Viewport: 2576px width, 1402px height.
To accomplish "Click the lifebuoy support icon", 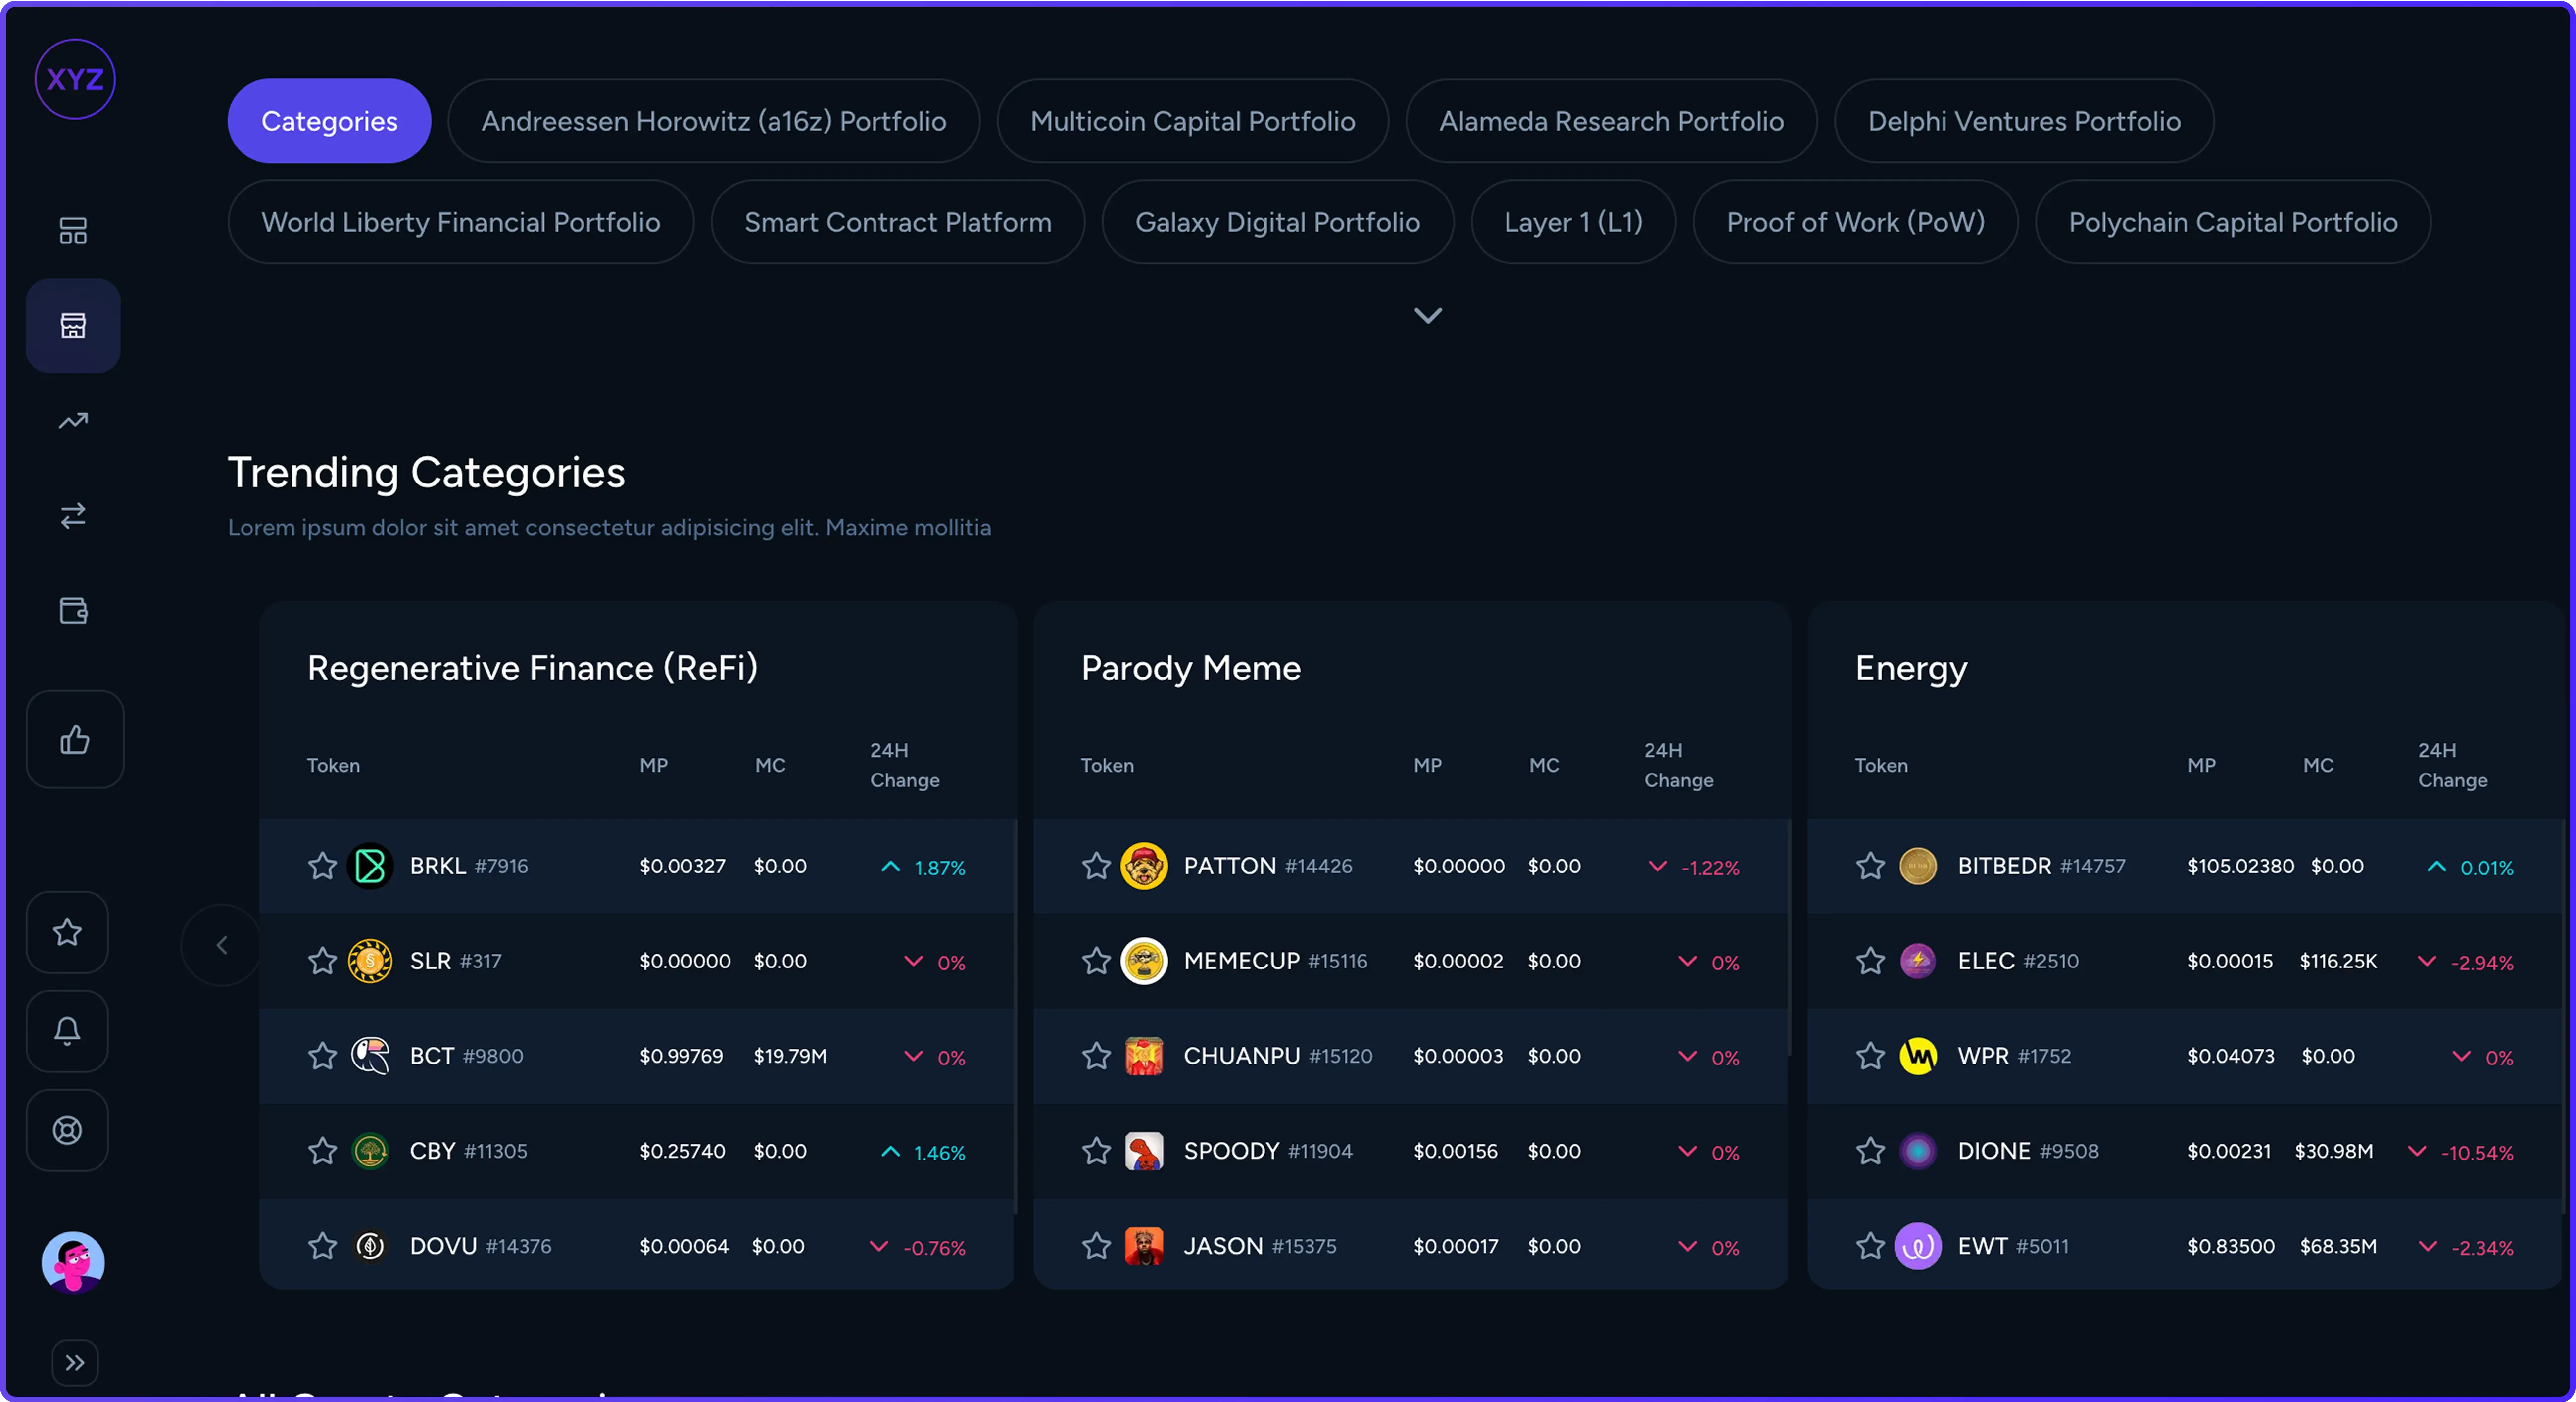I will pyautogui.click(x=67, y=1130).
